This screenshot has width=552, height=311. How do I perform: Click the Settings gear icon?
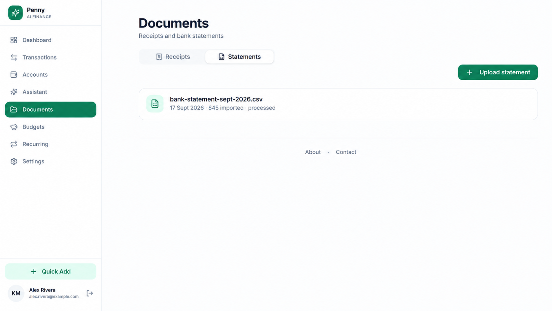coord(14,161)
